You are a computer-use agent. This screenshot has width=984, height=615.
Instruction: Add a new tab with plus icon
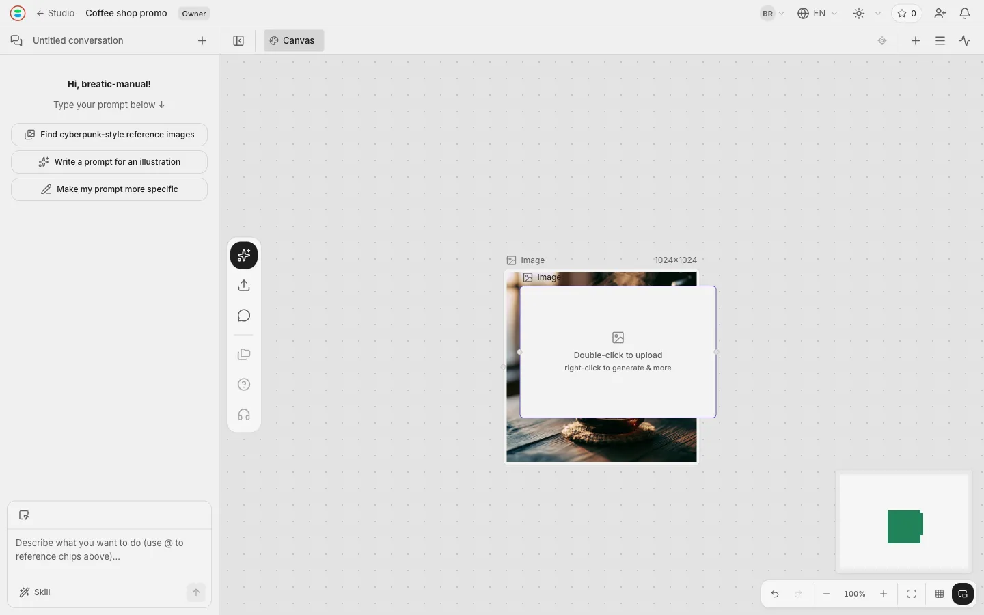coord(916,41)
